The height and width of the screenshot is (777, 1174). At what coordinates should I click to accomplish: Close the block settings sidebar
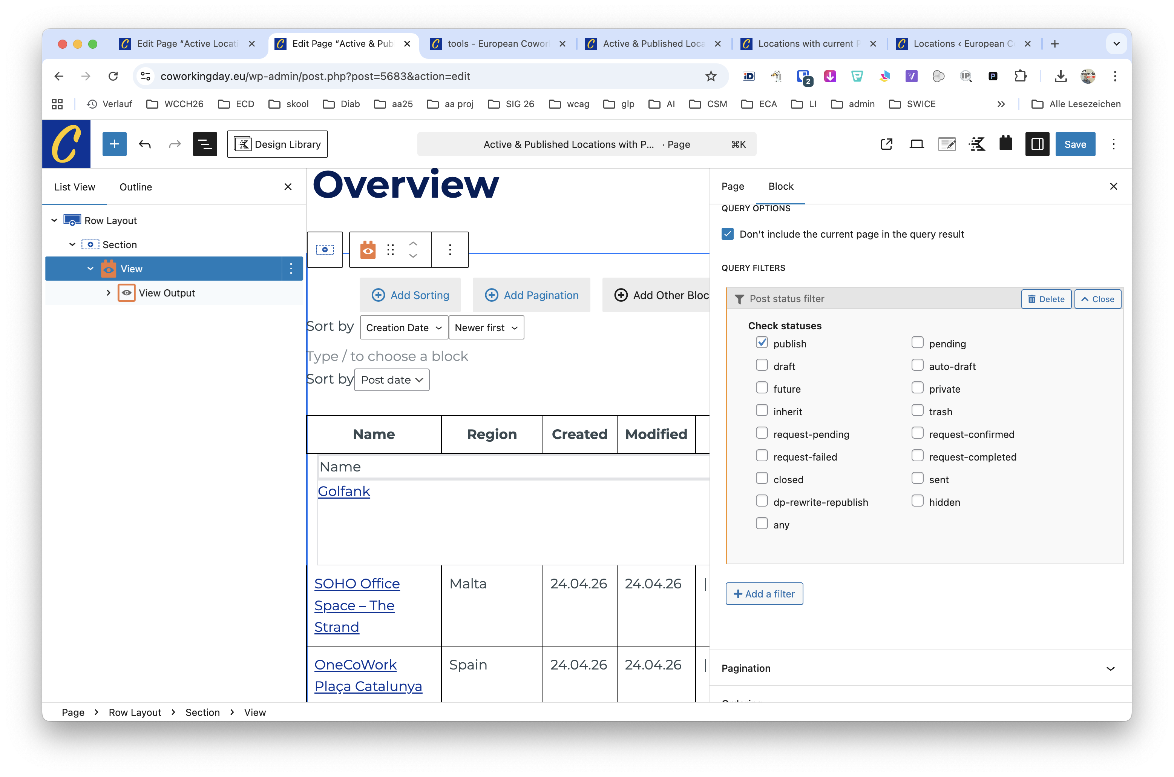(x=1114, y=186)
